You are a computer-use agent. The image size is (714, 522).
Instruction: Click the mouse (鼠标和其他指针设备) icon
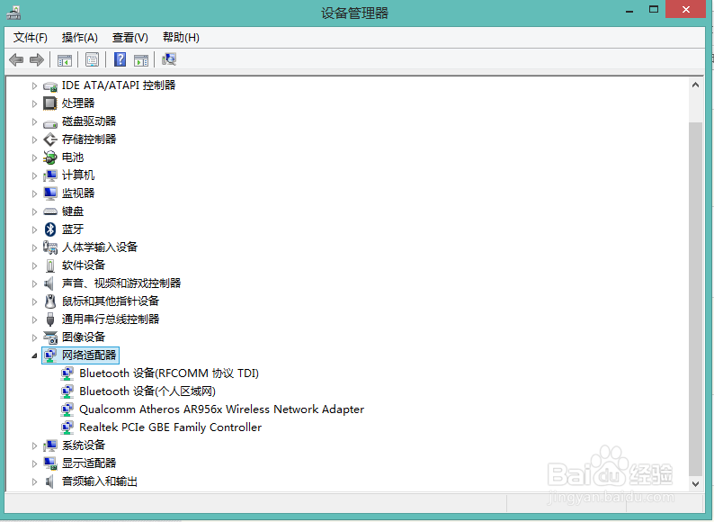tap(50, 301)
